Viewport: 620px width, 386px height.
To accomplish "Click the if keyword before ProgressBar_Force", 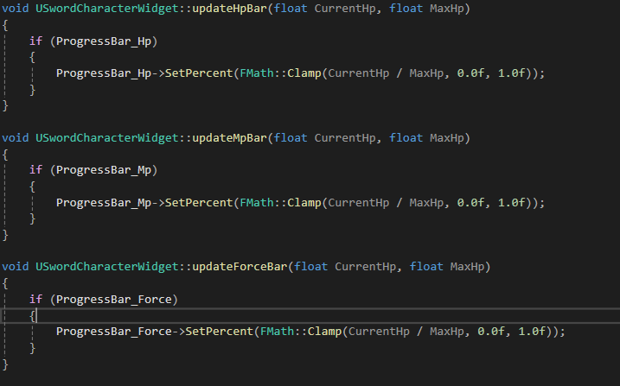I will (x=35, y=299).
